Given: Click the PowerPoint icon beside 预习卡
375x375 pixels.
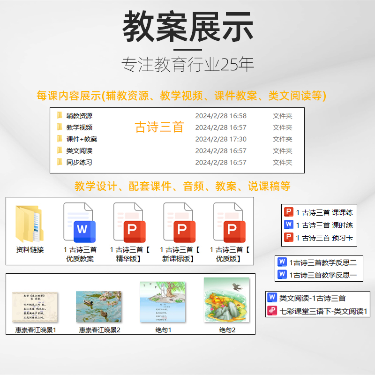Looking at the screenshot, I should coord(289,237).
